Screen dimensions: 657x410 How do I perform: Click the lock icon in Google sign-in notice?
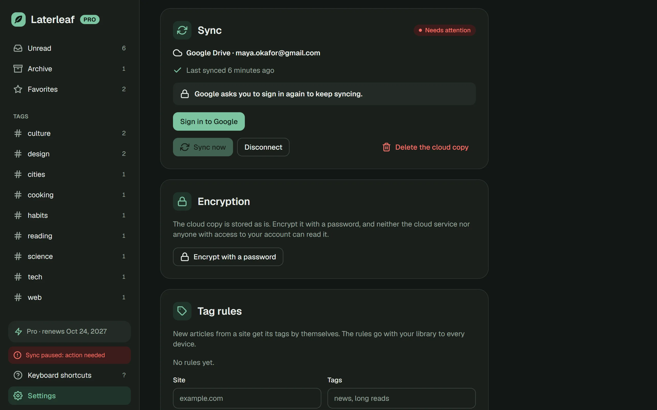(x=185, y=94)
